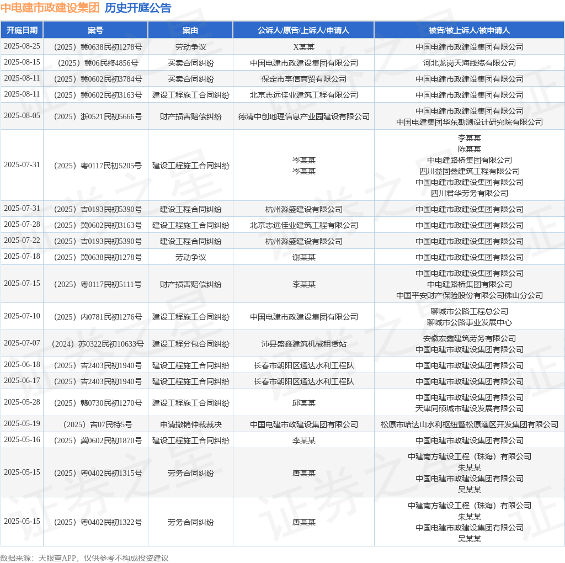Click case number 冀06民终4856号
565x563 pixels.
point(98,63)
